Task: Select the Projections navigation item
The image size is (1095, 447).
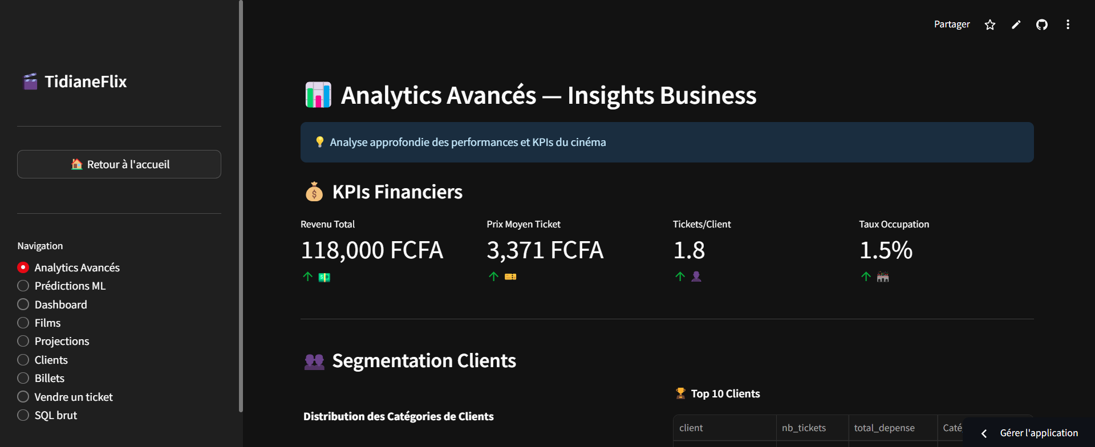Action: 62,341
